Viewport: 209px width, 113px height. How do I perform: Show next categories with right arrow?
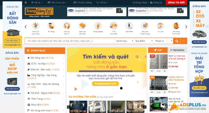tap(186, 27)
